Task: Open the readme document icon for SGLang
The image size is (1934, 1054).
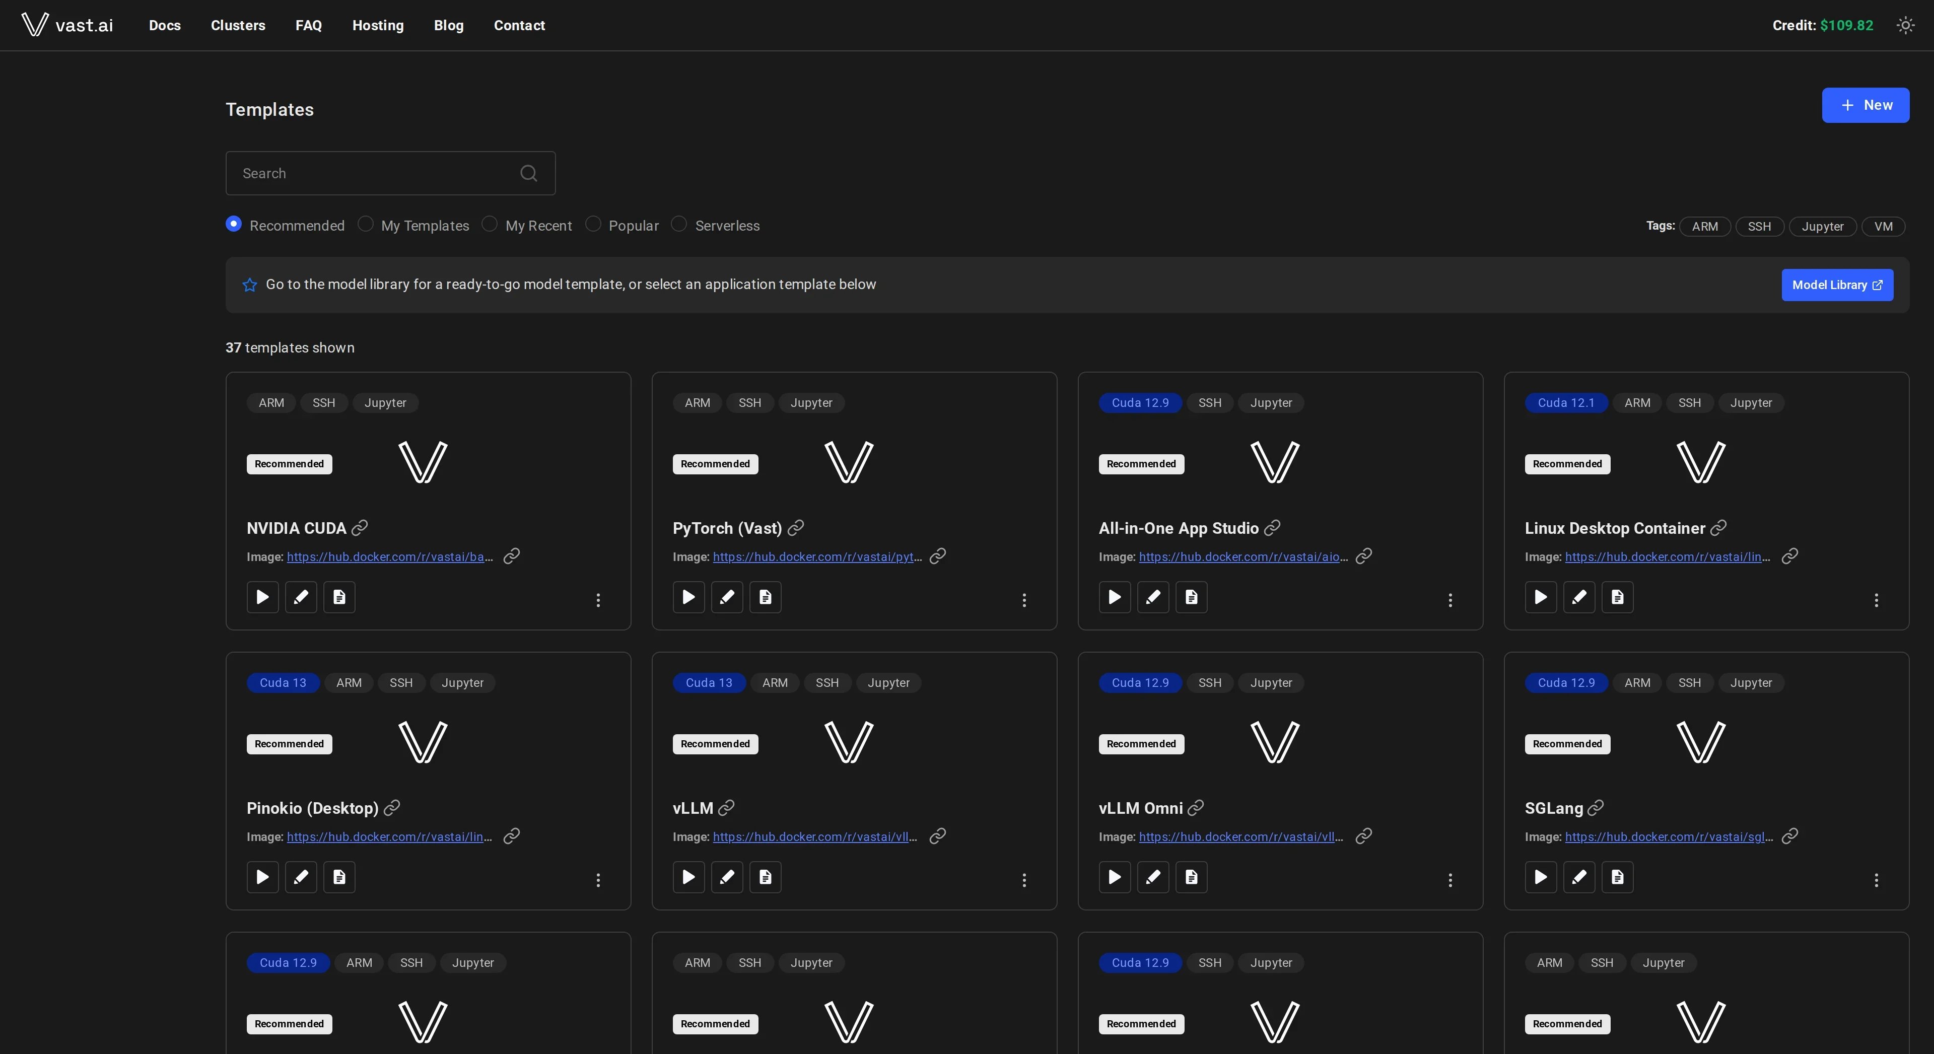Action: click(1617, 878)
